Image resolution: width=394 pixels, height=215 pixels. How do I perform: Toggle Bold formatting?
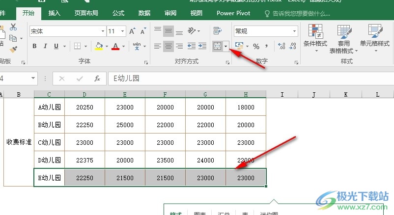click(x=35, y=46)
